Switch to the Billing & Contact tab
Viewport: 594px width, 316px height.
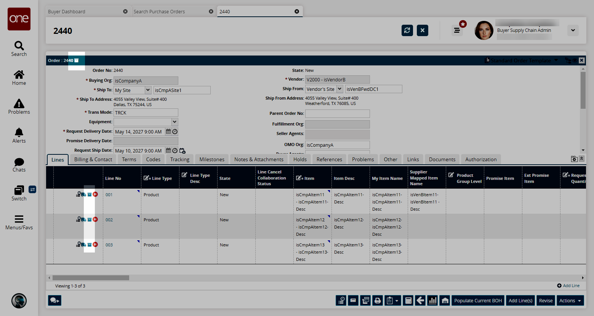point(93,159)
